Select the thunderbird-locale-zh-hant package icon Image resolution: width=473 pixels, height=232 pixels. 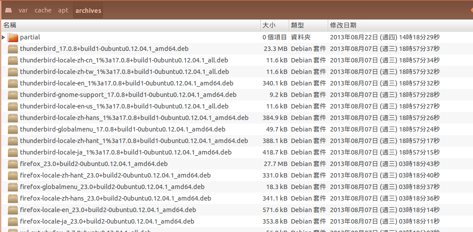13,141
